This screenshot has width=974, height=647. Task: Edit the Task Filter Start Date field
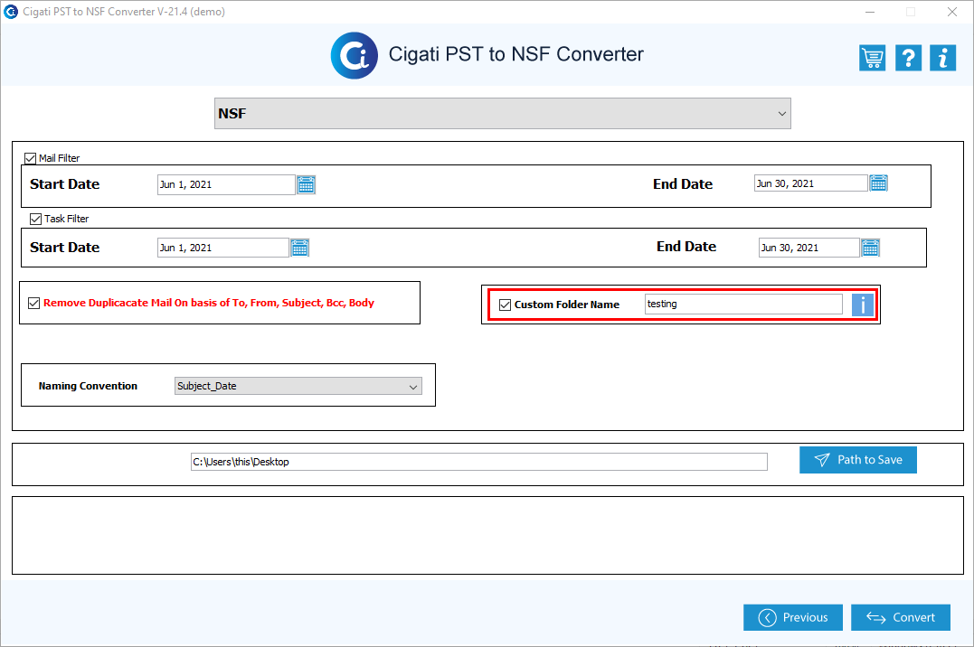pos(223,248)
